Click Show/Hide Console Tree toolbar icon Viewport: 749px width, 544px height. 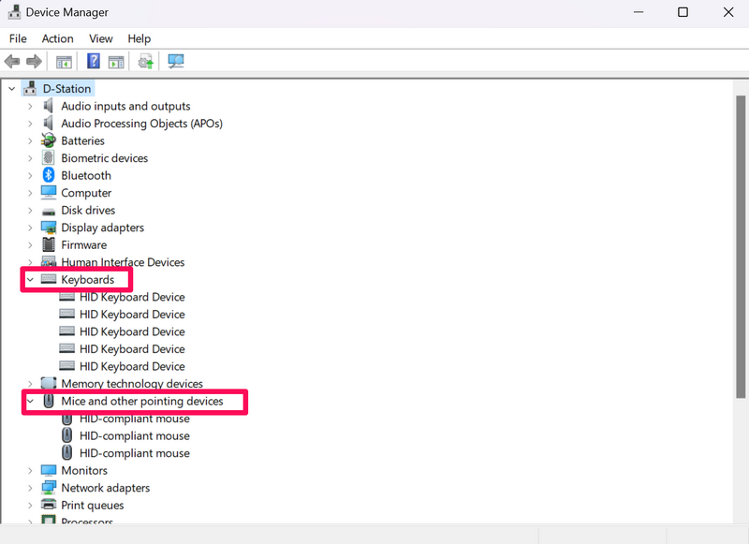pyautogui.click(x=64, y=62)
